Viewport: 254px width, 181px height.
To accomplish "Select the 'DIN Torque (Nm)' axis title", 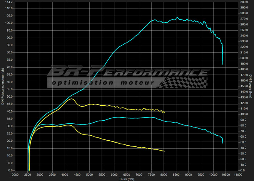I will [x=251, y=86].
